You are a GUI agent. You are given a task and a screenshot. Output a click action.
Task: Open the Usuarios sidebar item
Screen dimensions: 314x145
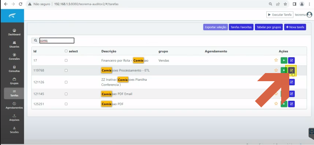(14, 45)
